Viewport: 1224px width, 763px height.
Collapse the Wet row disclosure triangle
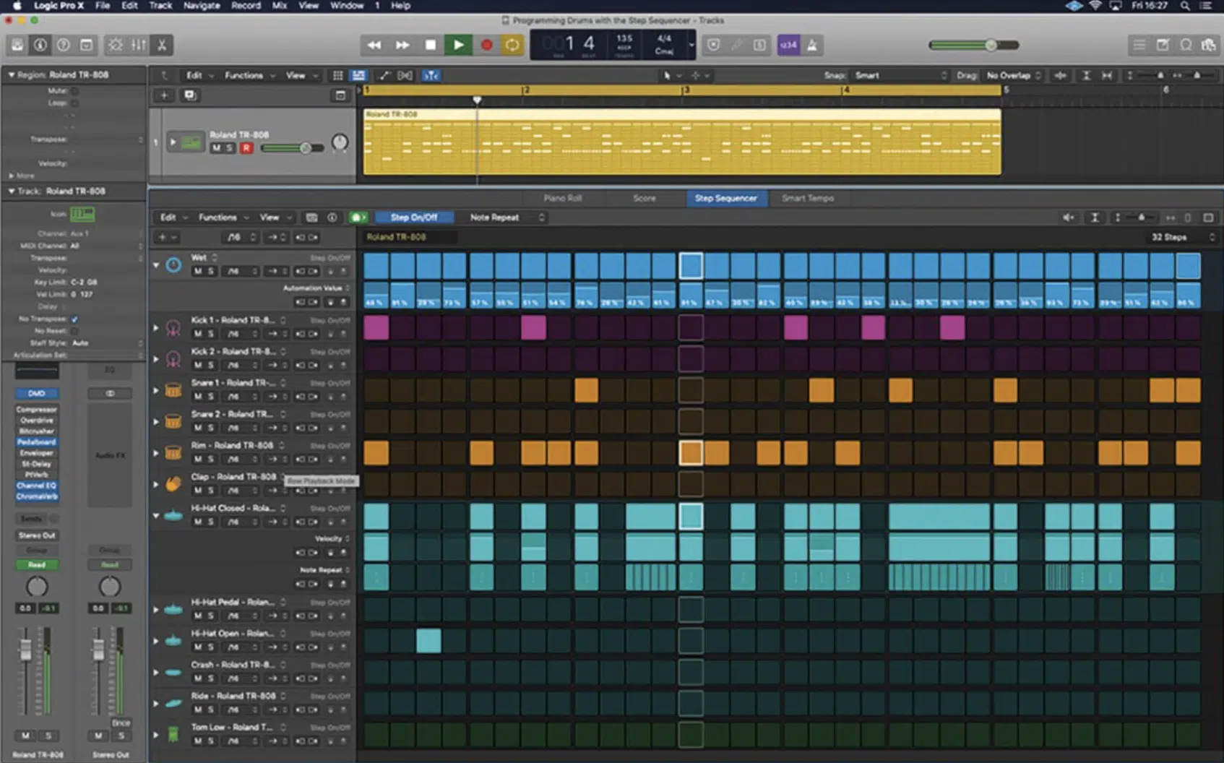[x=156, y=265]
